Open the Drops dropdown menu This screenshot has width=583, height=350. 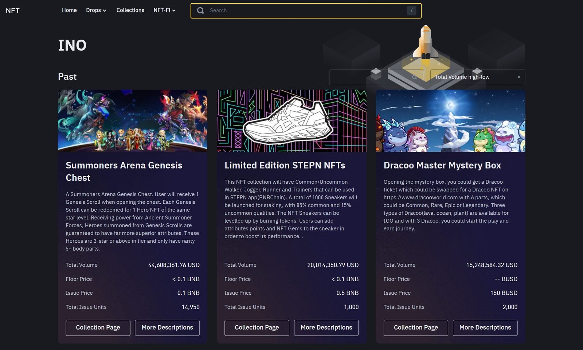(95, 10)
